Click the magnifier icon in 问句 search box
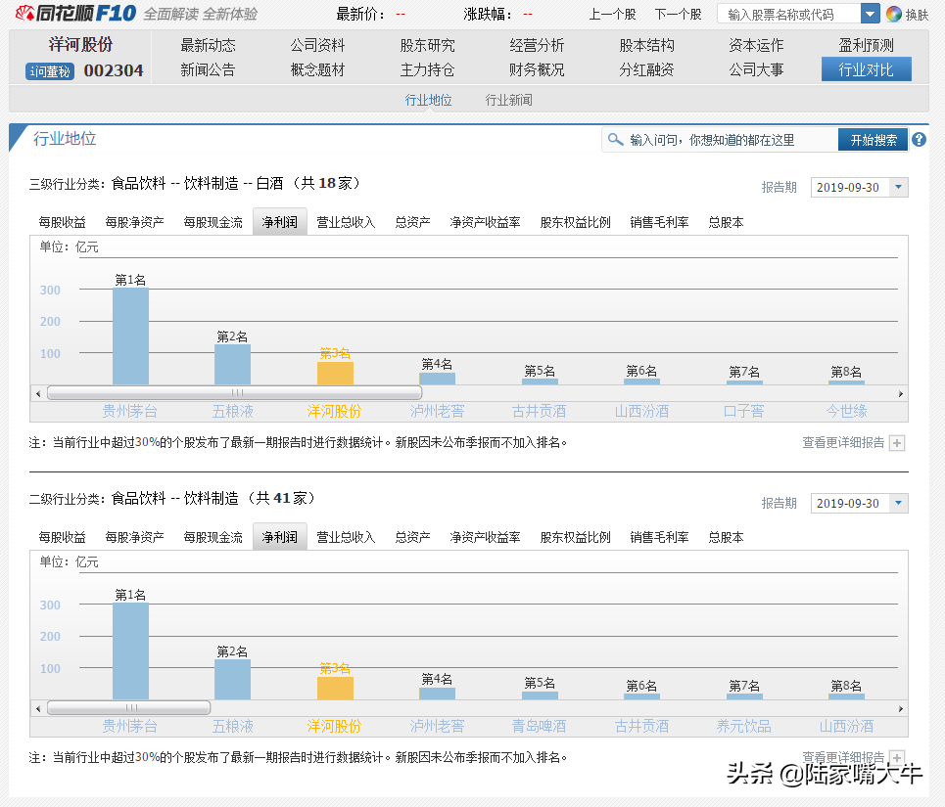945x807 pixels. (x=615, y=140)
